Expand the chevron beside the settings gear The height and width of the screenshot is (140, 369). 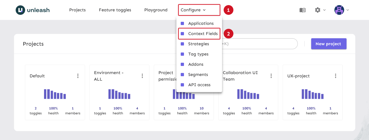point(324,10)
